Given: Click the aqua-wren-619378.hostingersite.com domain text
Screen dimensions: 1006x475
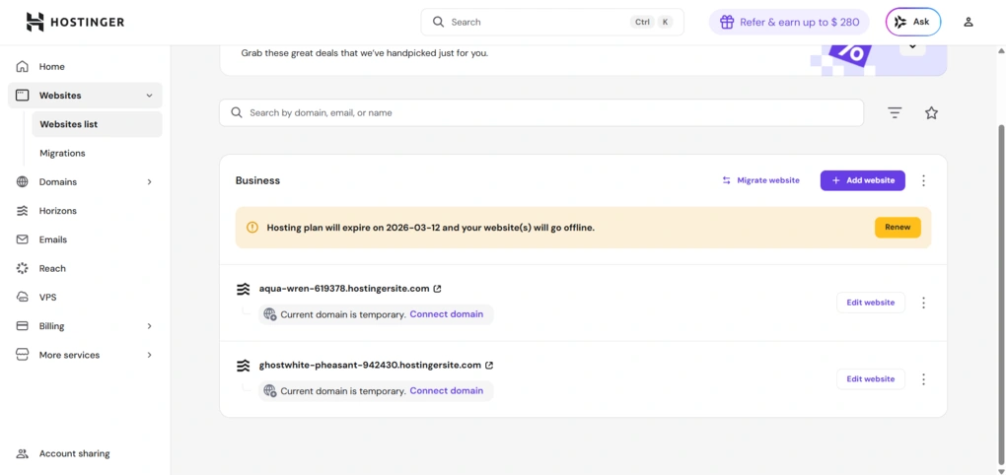Looking at the screenshot, I should click(344, 289).
